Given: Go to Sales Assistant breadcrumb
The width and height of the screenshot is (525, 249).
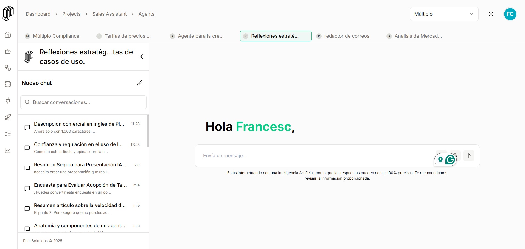Looking at the screenshot, I should (x=110, y=14).
